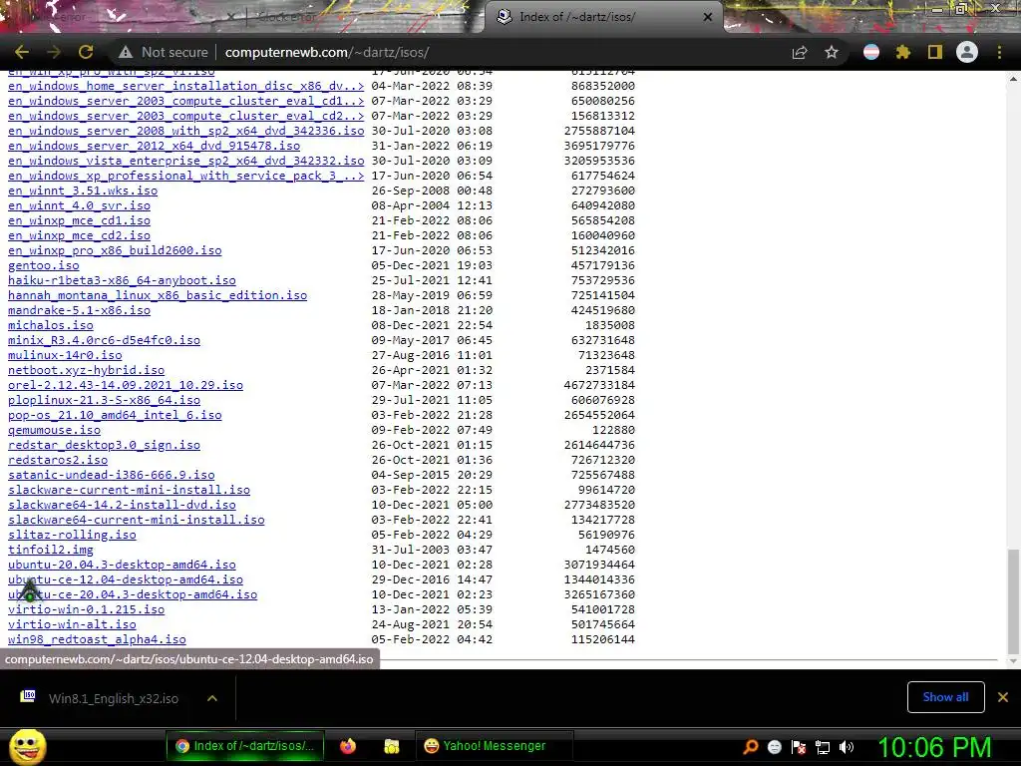
Task: Download gentoo.iso
Action: coord(44,265)
